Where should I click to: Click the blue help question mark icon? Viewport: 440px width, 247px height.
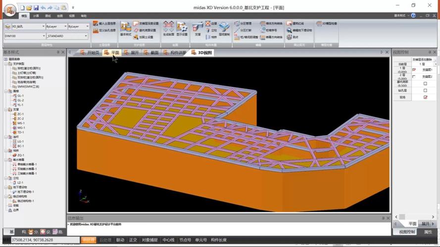coord(413,16)
